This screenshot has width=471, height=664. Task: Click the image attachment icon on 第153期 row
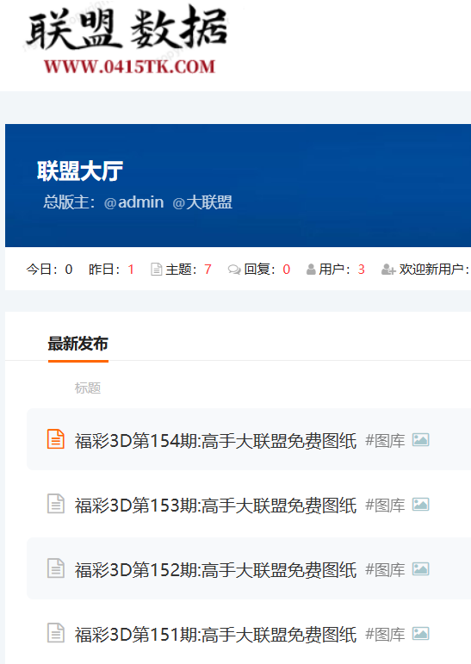coord(420,505)
